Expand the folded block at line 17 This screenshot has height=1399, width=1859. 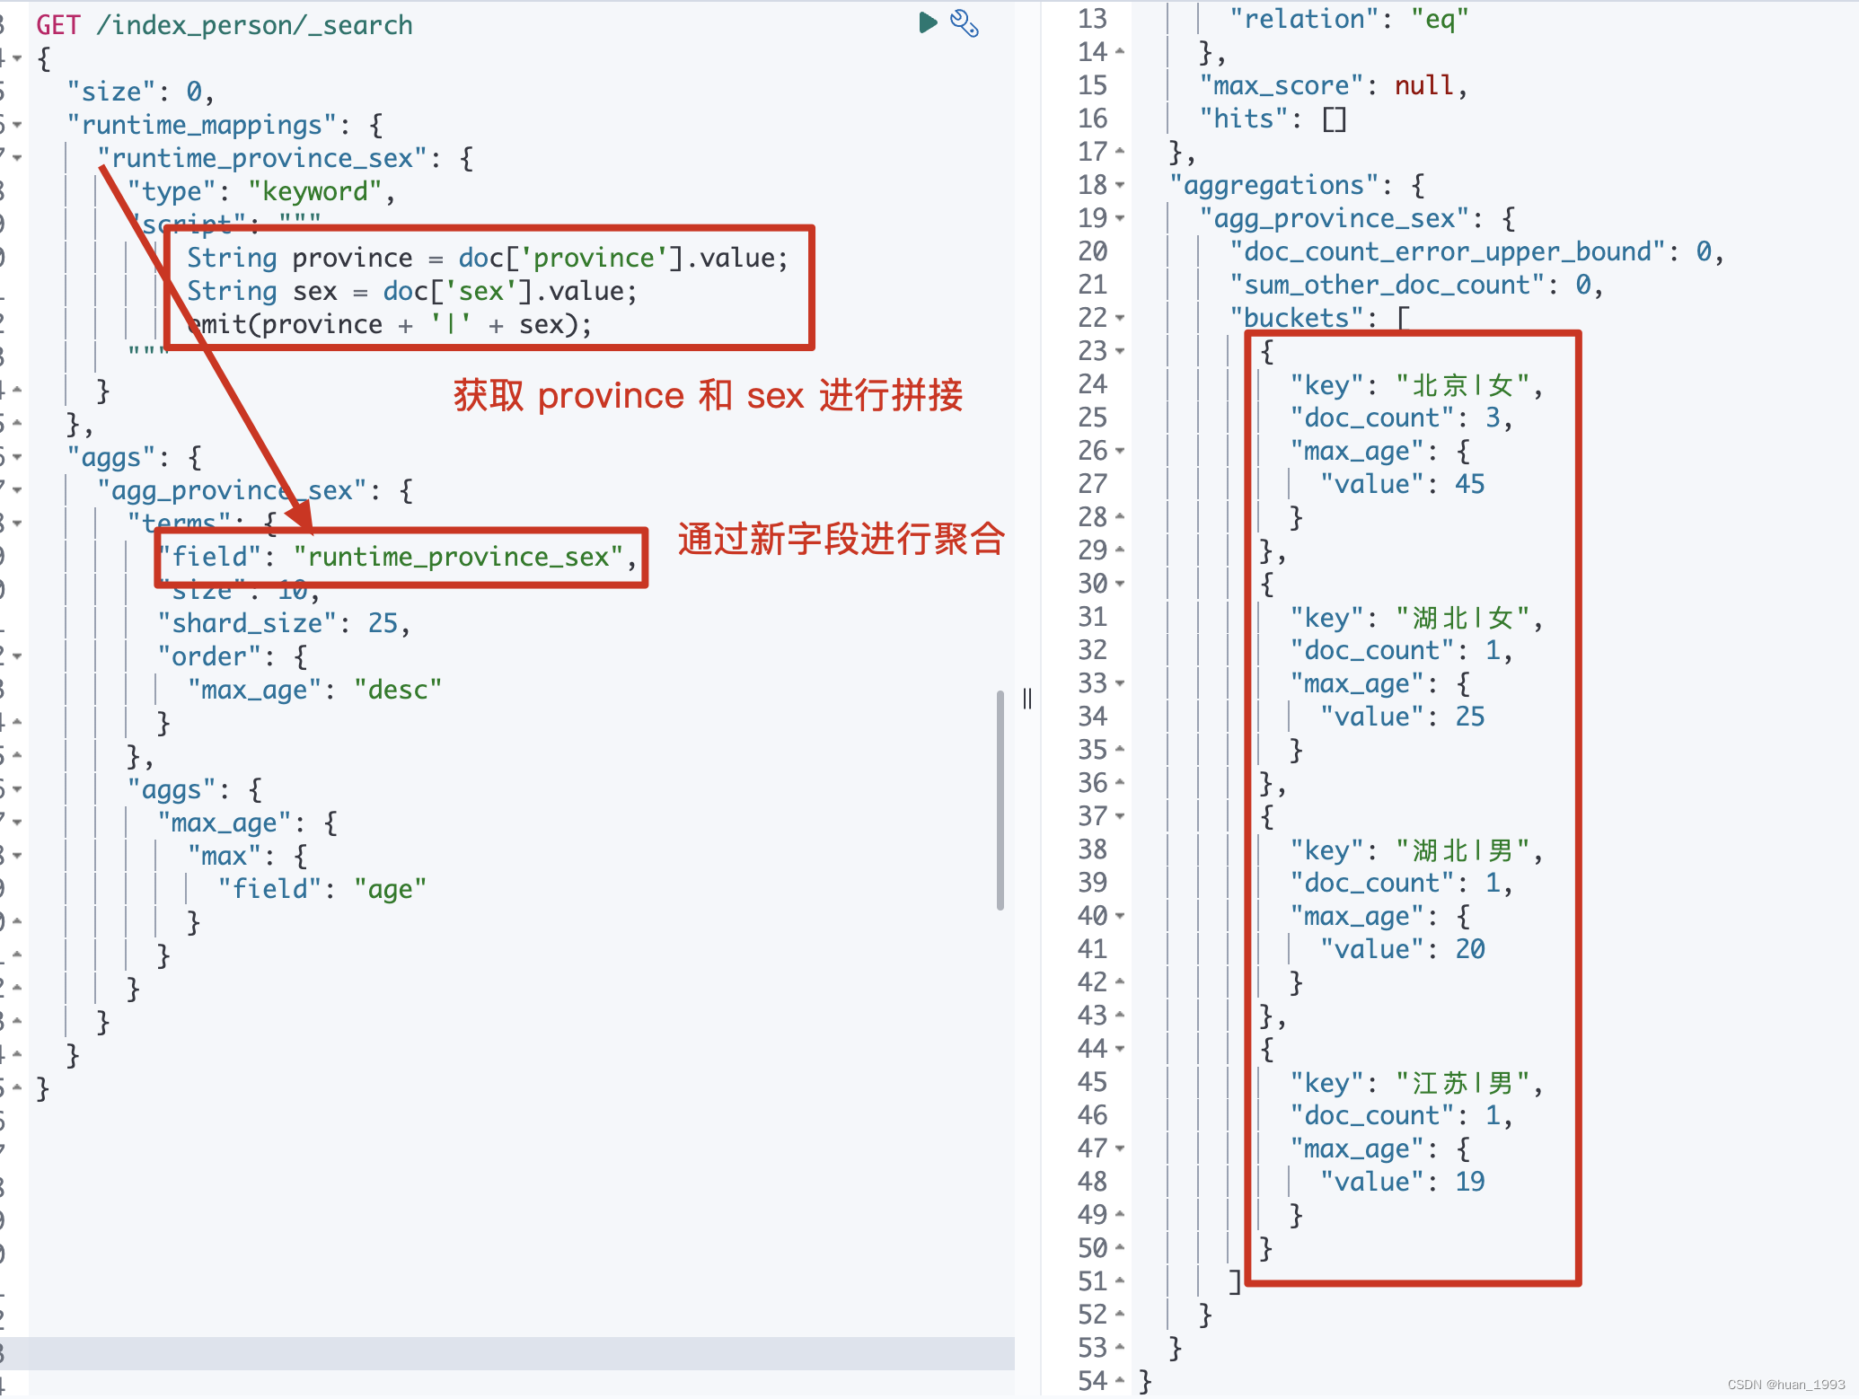(1120, 152)
